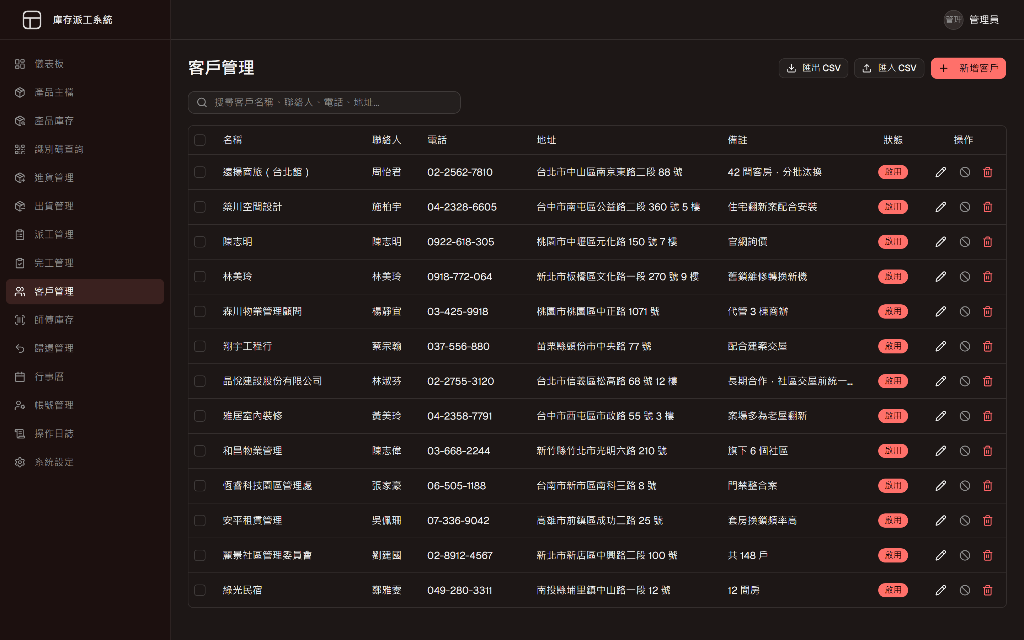Go to 產品主檔 in the sidebar
Image resolution: width=1024 pixels, height=640 pixels.
pyautogui.click(x=85, y=92)
